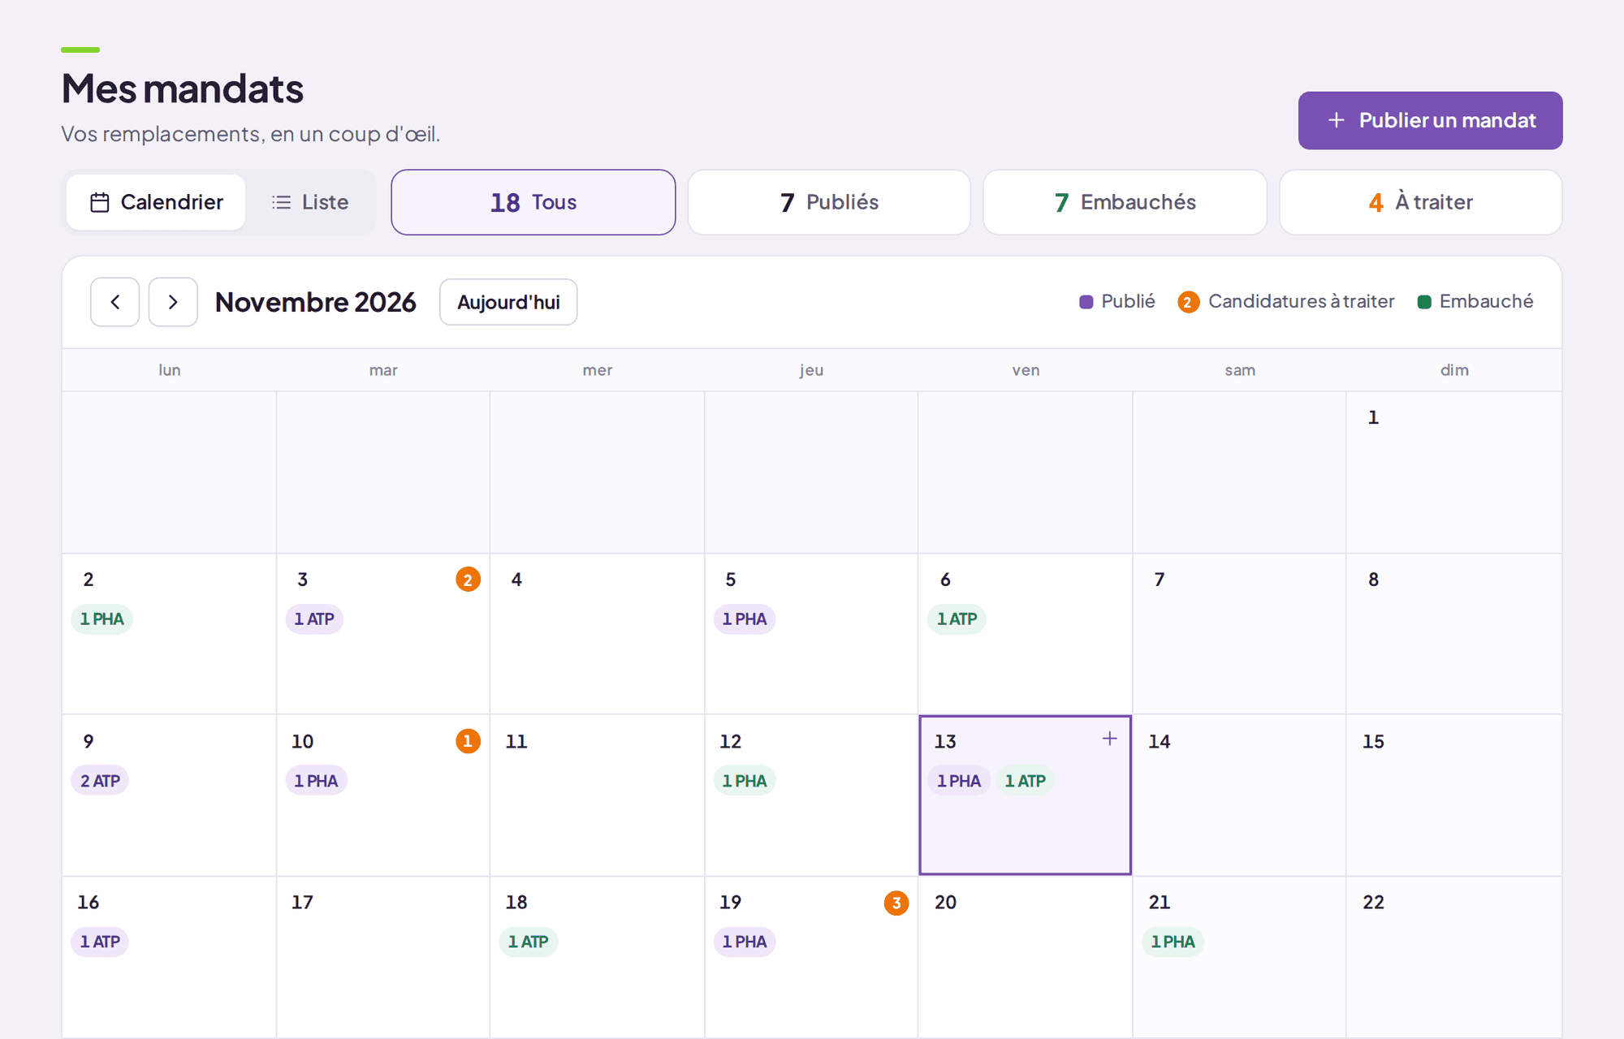The width and height of the screenshot is (1624, 1039).
Task: Click the purple Publié legend swatch
Action: [x=1086, y=302]
